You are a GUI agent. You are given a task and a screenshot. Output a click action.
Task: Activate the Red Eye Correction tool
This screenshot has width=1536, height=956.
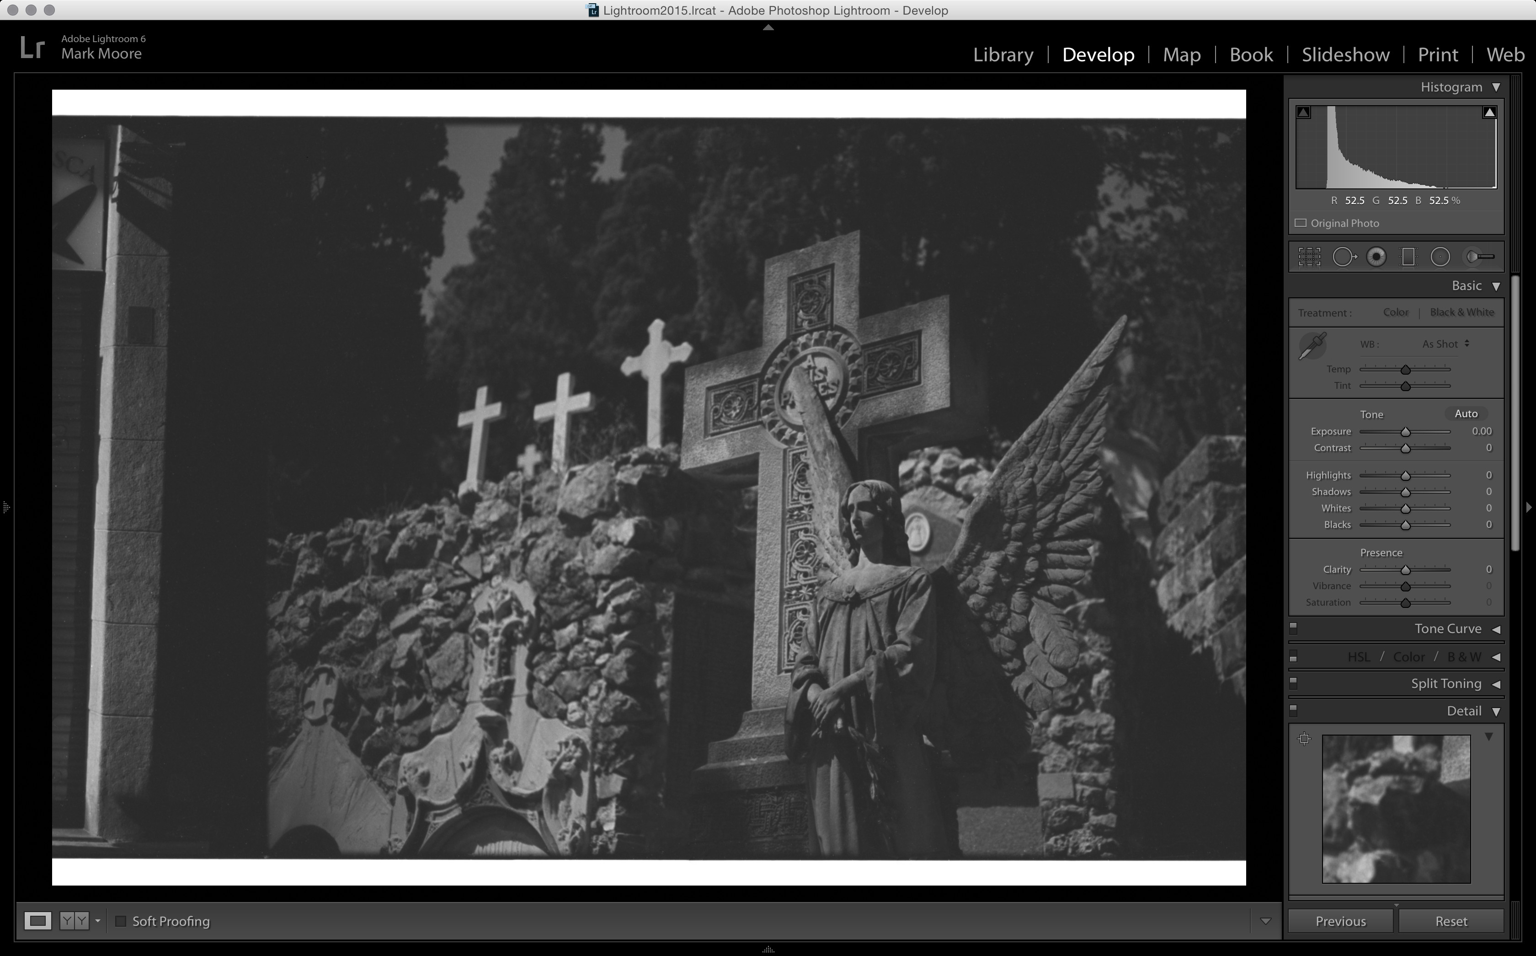point(1376,257)
